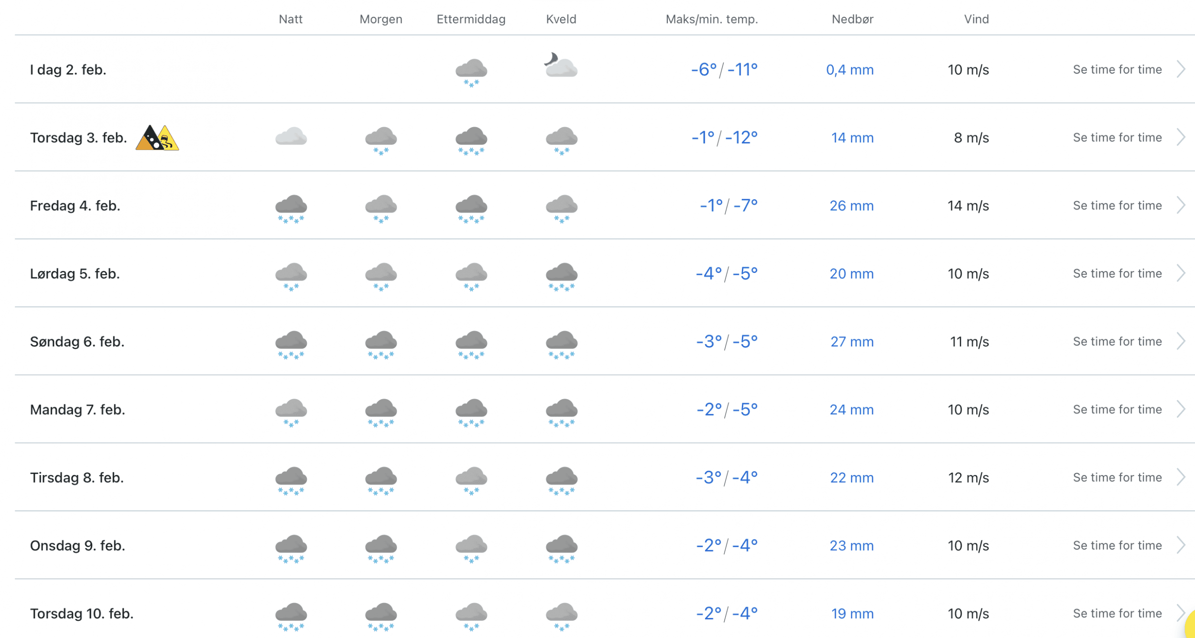The image size is (1195, 638).
Task: Expand hourly details chevron for I dag 2. feb.
Action: 1181,69
